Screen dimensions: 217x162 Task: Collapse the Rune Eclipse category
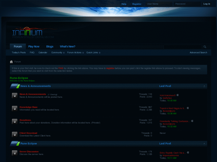[x=204, y=144]
